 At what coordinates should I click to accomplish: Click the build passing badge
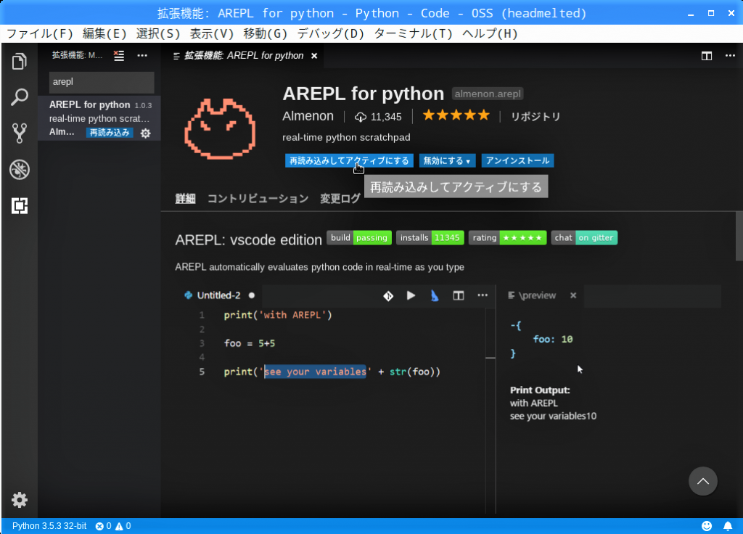point(359,238)
